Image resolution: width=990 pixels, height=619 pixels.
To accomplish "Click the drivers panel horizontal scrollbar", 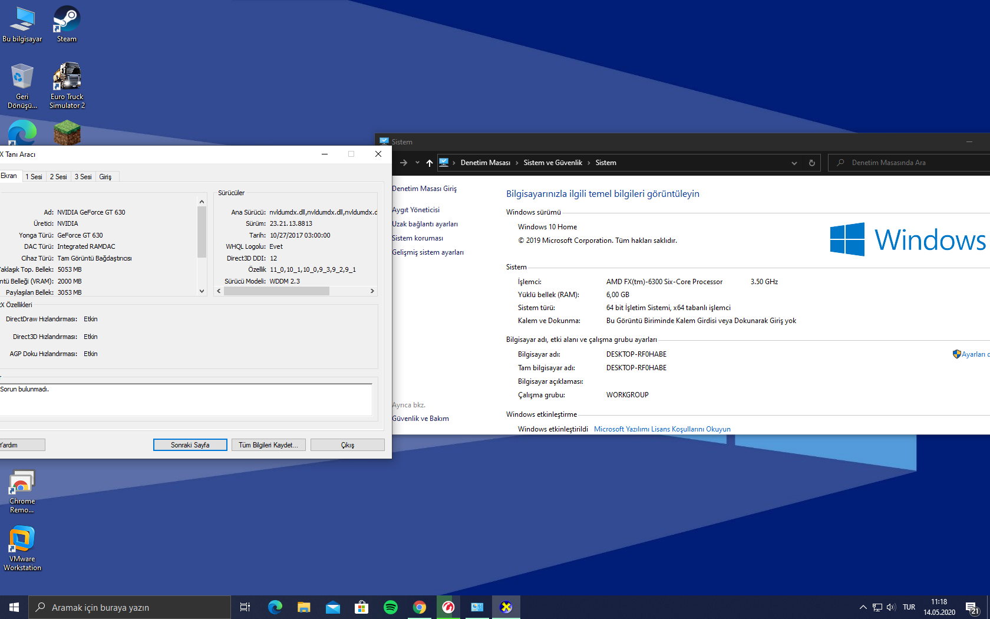I will pos(277,291).
